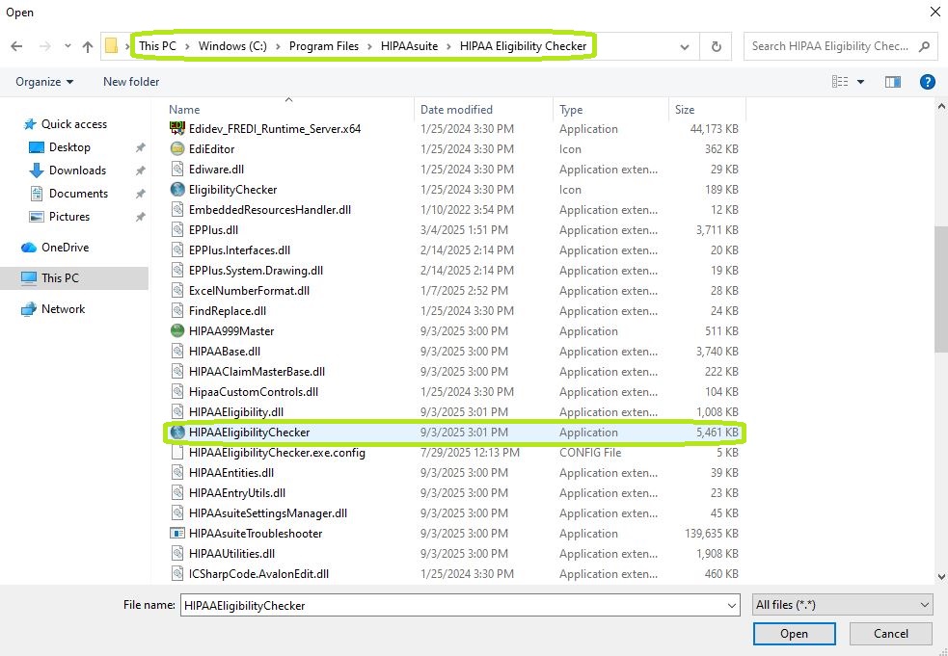The height and width of the screenshot is (656, 948).
Task: Click the EligibilityChecker globe icon
Action: [177, 189]
